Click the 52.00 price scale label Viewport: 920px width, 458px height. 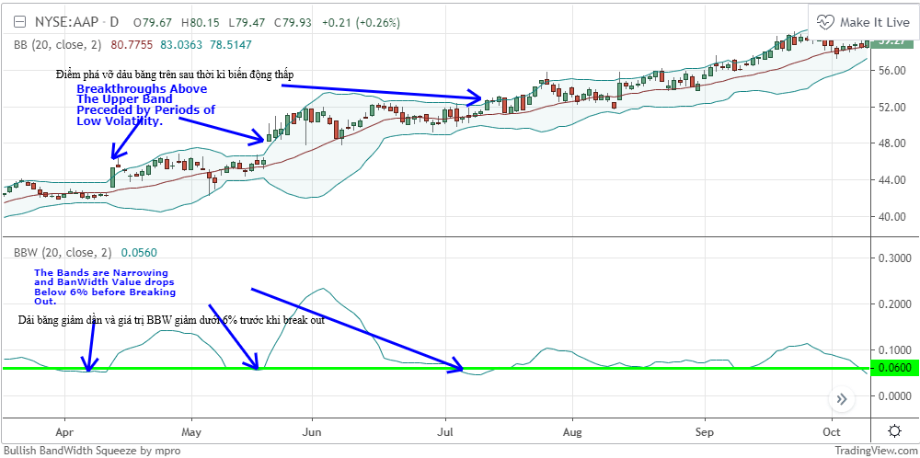891,108
